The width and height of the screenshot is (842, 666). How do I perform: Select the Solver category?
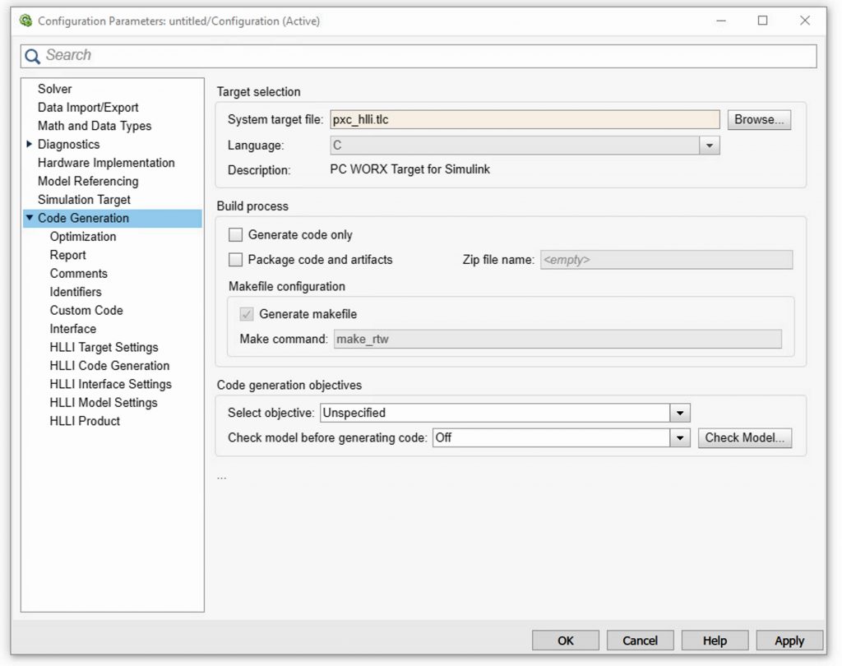point(54,89)
